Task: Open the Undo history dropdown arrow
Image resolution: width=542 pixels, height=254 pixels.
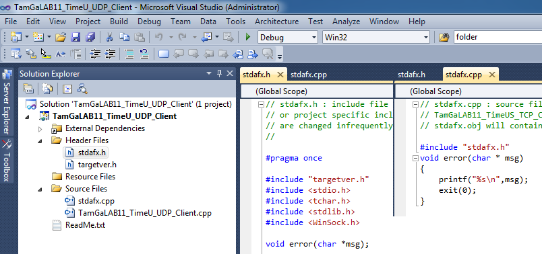Action: [x=171, y=37]
